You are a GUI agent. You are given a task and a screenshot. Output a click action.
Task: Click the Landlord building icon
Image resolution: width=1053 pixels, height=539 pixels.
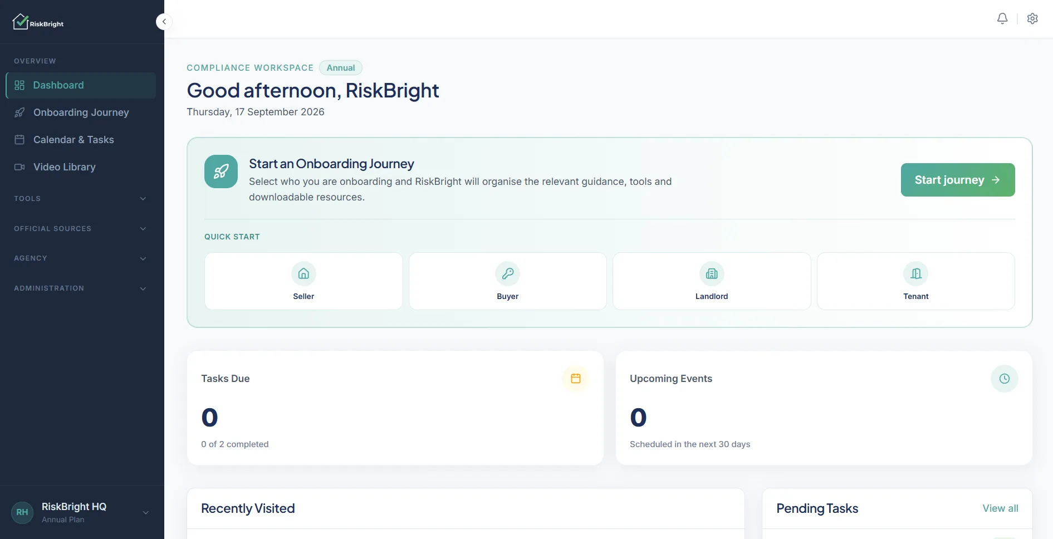point(712,273)
